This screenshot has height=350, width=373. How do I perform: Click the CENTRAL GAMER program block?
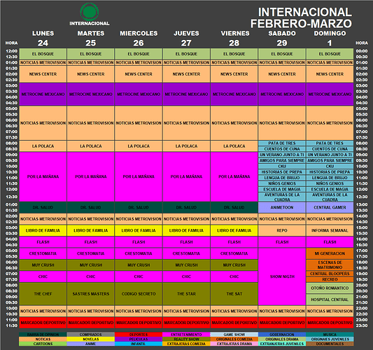330,207
